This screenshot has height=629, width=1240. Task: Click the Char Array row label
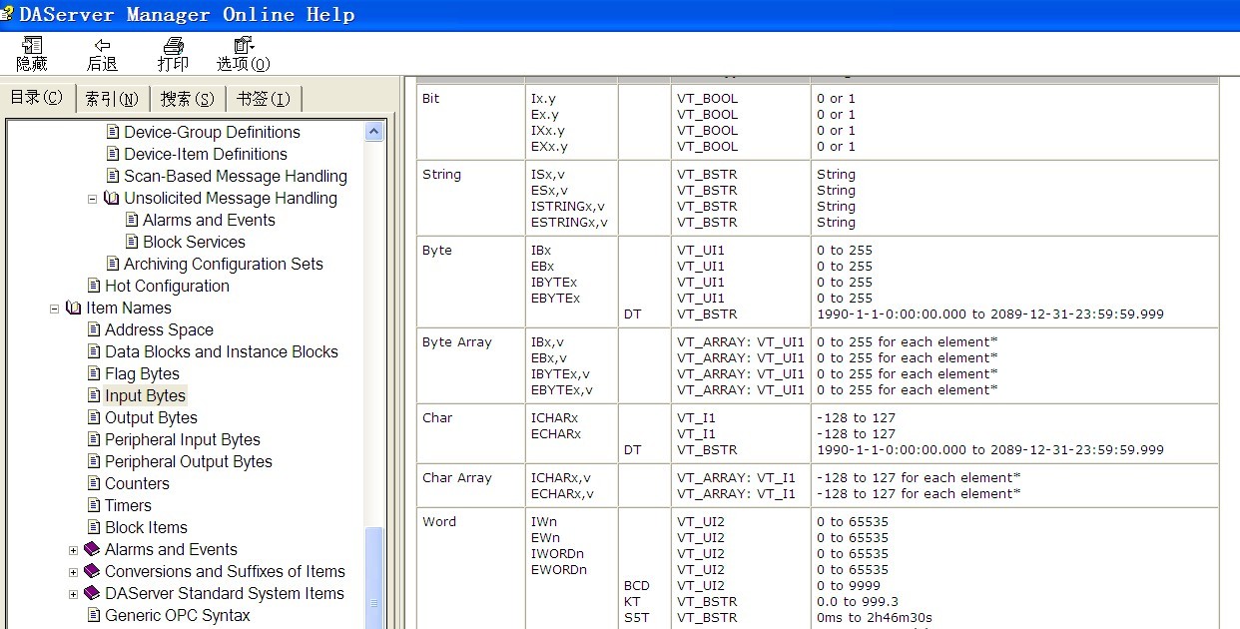coord(457,478)
